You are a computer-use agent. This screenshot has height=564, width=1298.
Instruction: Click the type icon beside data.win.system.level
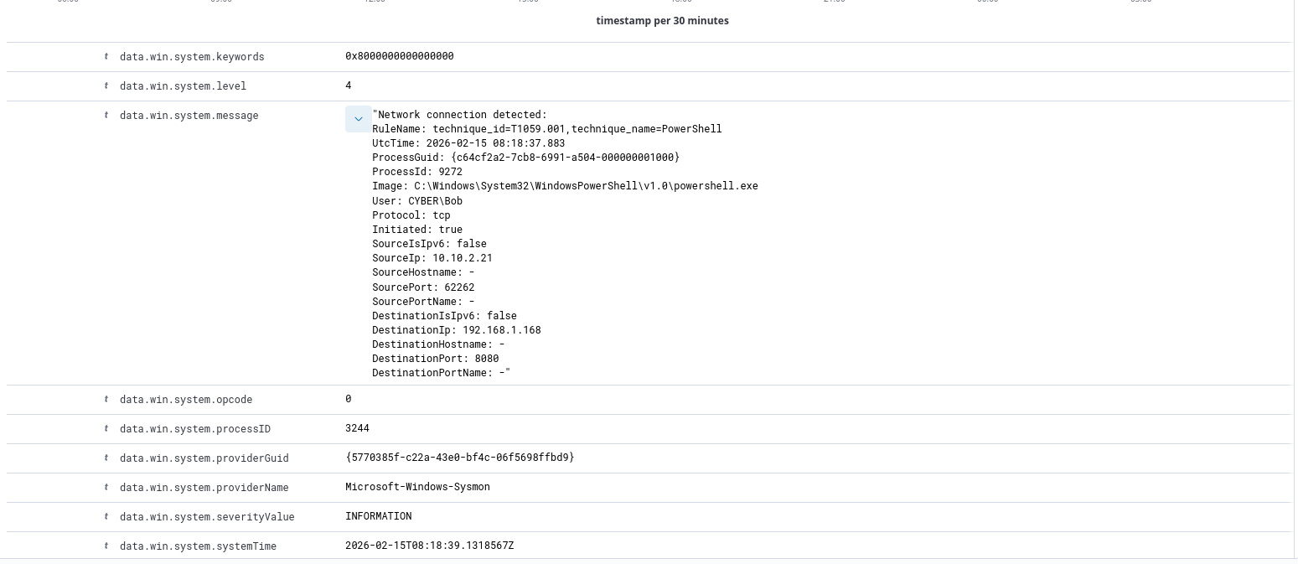(x=106, y=86)
